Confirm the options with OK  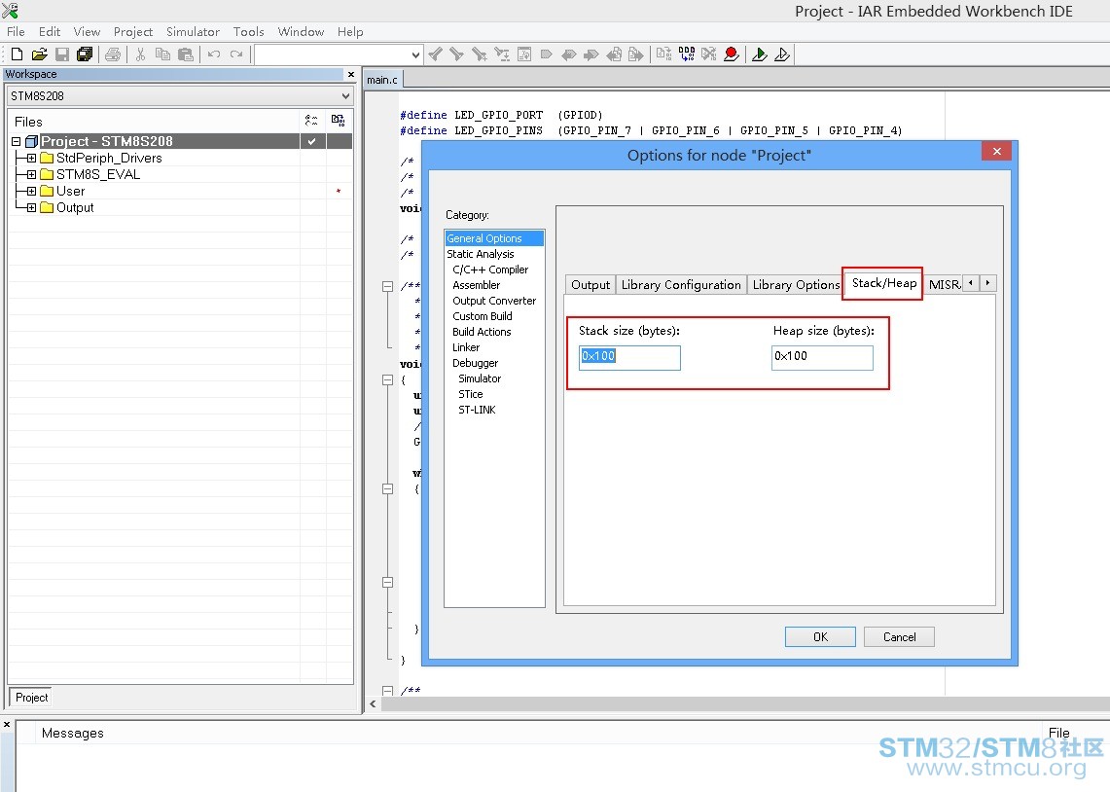coord(820,637)
